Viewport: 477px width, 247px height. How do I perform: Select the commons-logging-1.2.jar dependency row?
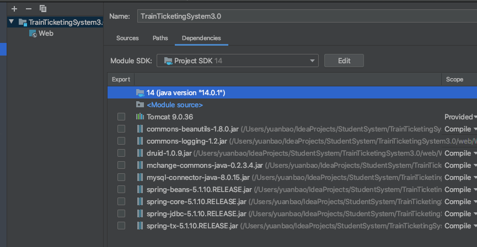292,141
